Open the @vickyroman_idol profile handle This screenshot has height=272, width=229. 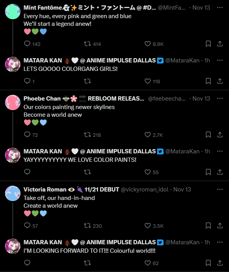tap(144, 190)
